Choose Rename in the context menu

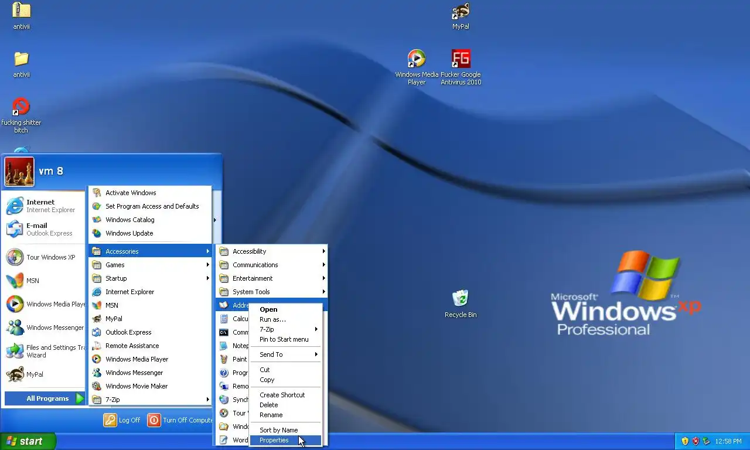point(286,415)
